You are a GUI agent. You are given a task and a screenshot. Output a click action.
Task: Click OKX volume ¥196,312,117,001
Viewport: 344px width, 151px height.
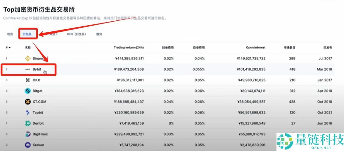point(130,80)
